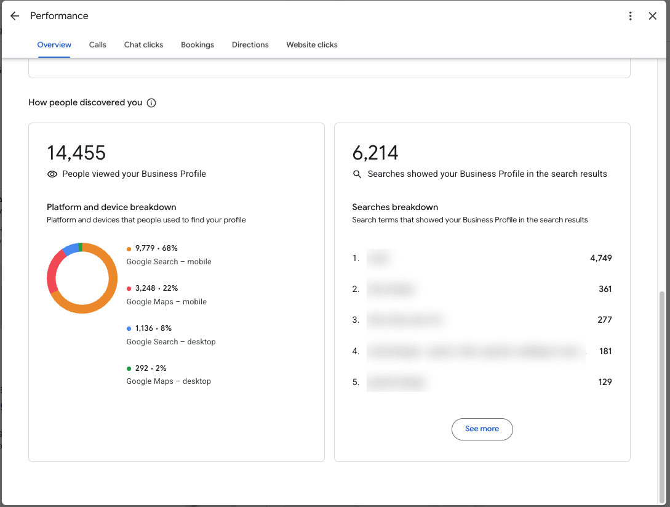Click the magnifier icon beside searches text
Image resolution: width=670 pixels, height=507 pixels.
click(x=357, y=174)
